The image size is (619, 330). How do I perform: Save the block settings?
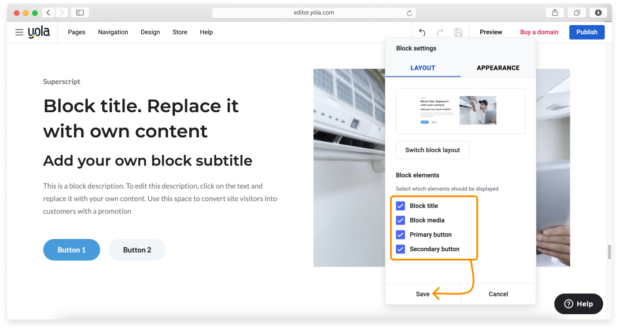tap(423, 294)
